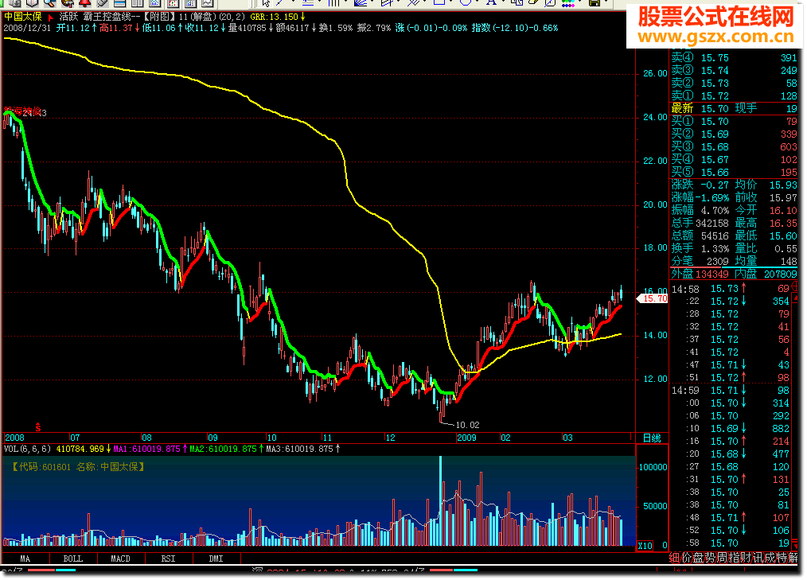Select the RSI indicator tab
The height and width of the screenshot is (580, 807).
click(x=168, y=559)
